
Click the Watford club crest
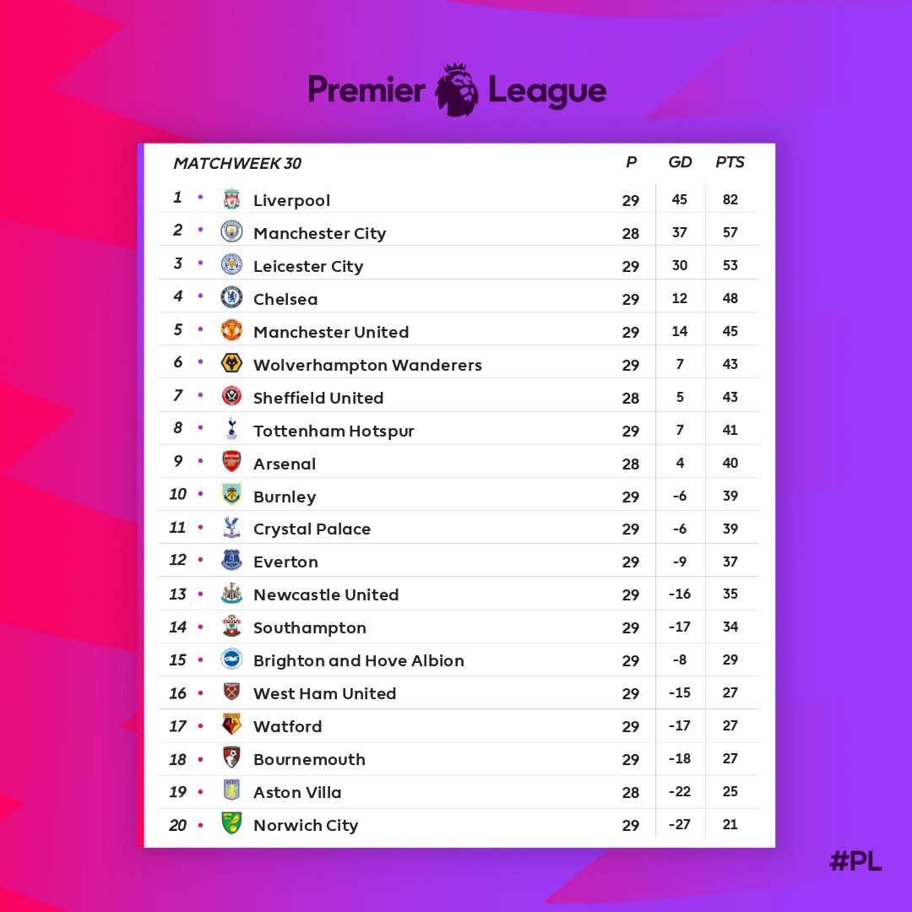pyautogui.click(x=231, y=725)
